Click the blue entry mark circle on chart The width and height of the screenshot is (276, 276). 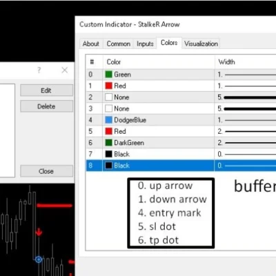pos(39,259)
